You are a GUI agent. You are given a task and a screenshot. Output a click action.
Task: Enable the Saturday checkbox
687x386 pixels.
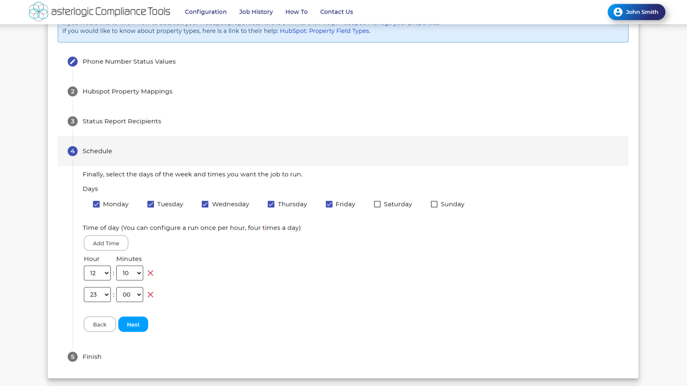coord(377,204)
